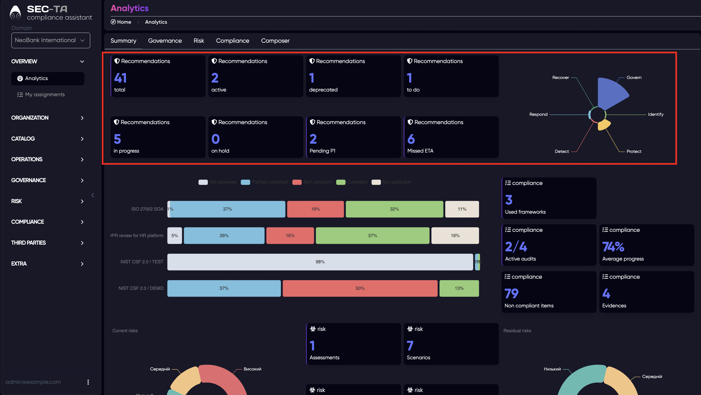Click shield icon on active Recommendations card
701x395 pixels.
(x=214, y=61)
